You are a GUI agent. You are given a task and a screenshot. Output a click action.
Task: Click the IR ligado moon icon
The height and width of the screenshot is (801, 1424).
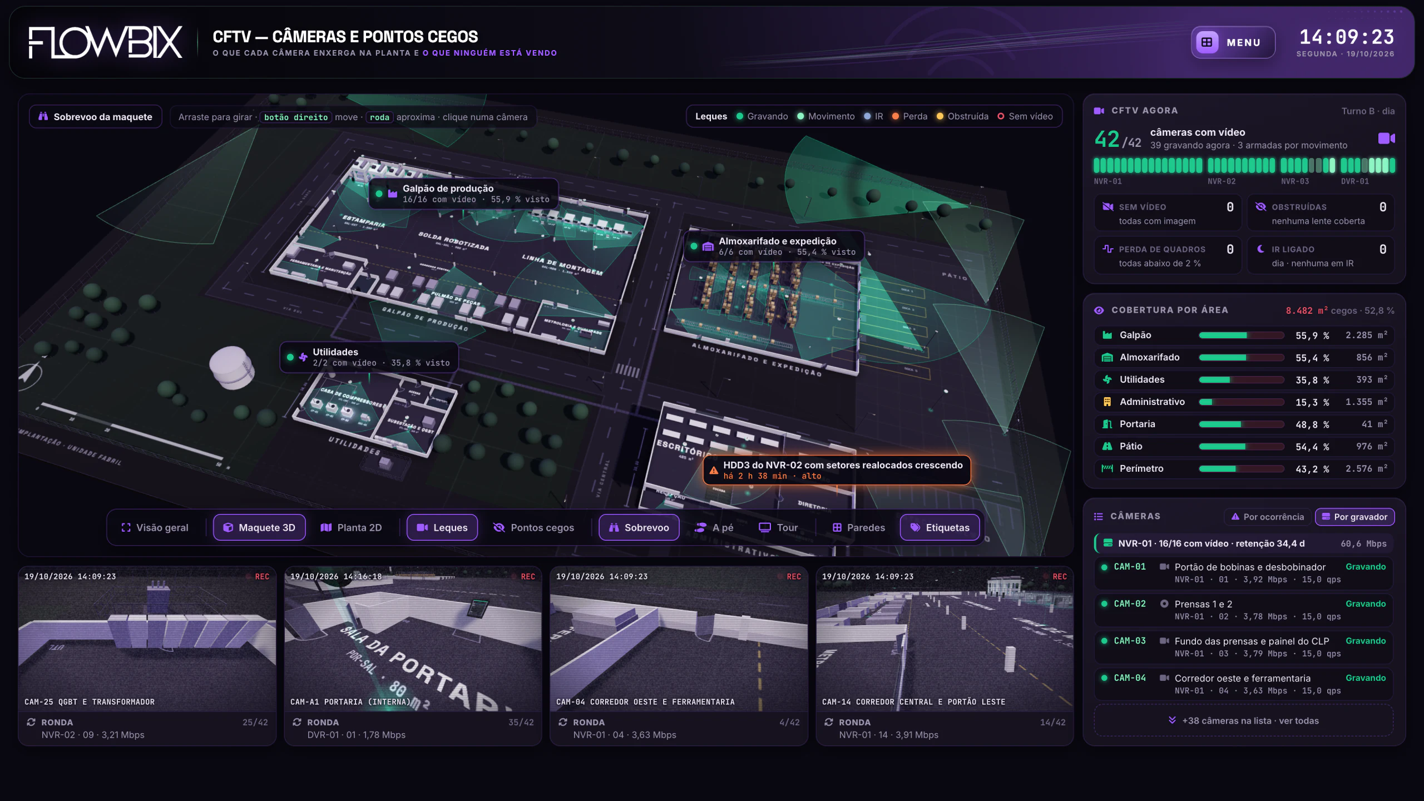pyautogui.click(x=1260, y=249)
